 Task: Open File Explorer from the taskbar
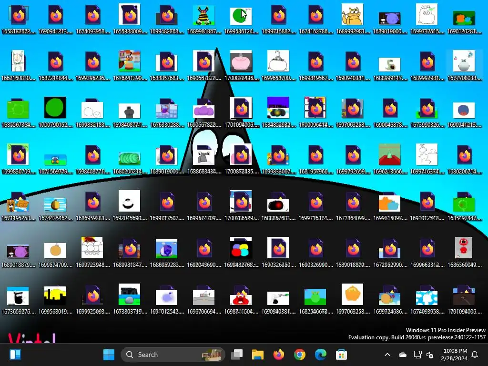(x=258, y=355)
